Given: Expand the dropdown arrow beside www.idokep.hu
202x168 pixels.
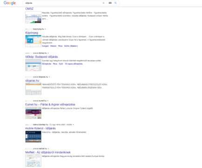Looking at the screenshot, I should click(48, 53).
